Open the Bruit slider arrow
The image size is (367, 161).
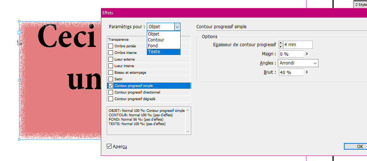(x=307, y=72)
